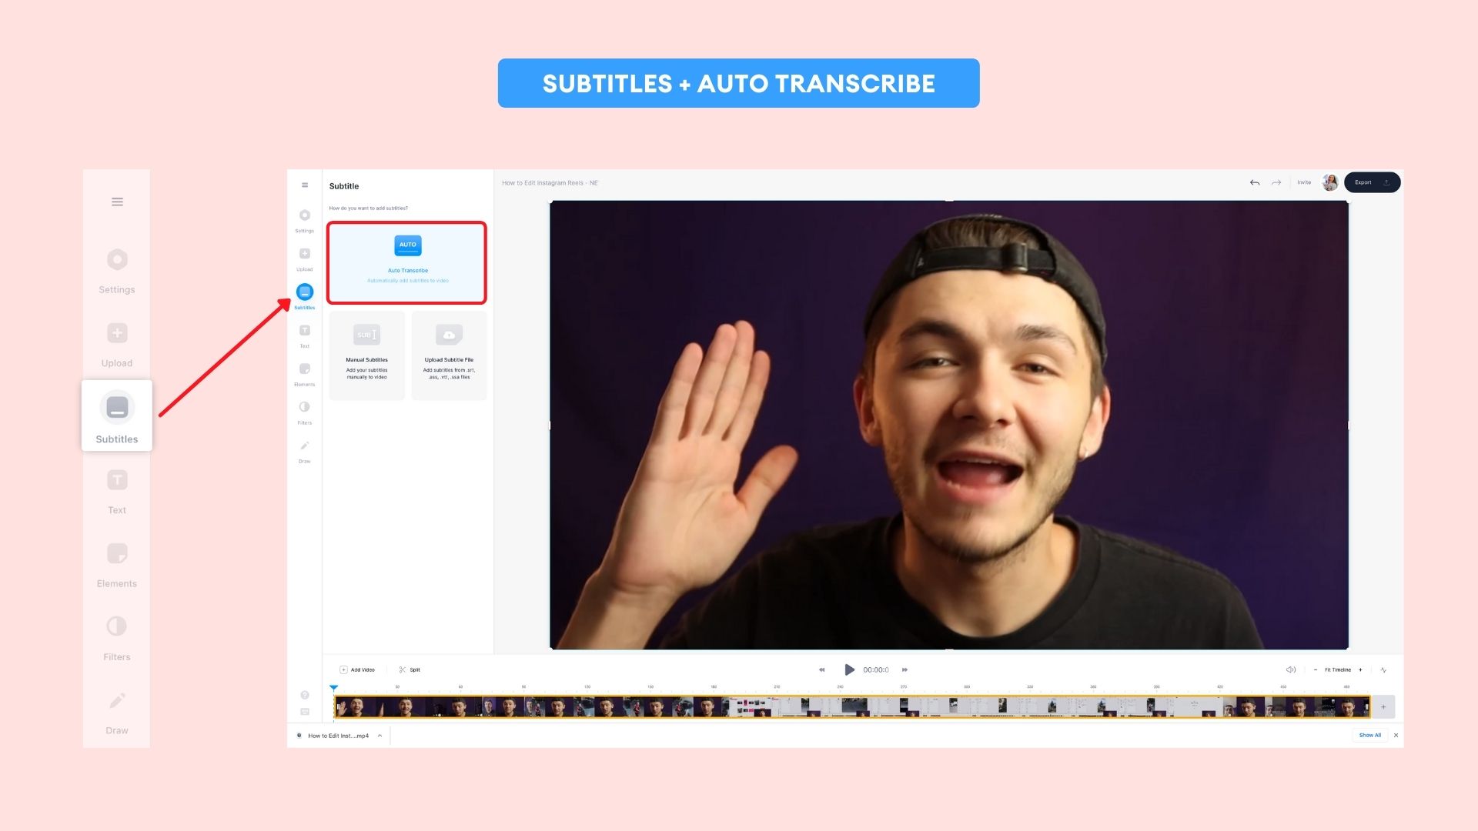Click Settings in the enlarged sidebar callout
Viewport: 1478px width, 831px height.
point(117,272)
